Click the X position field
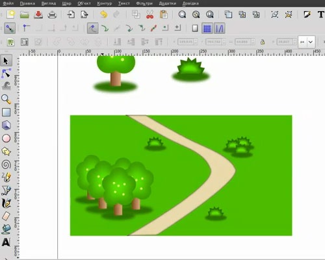Viewport: 325px width, 260px height. coord(188,42)
